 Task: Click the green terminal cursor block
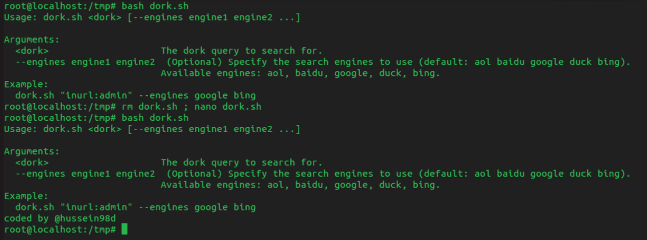124,229
